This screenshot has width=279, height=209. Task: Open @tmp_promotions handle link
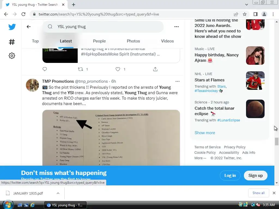(x=91, y=81)
